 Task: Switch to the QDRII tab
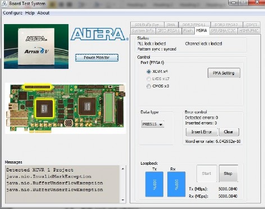coord(252,25)
